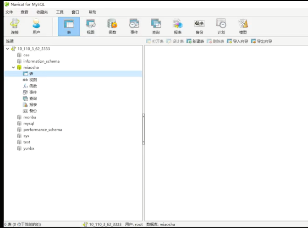Select the mysql database
The image size is (308, 228).
click(29, 124)
